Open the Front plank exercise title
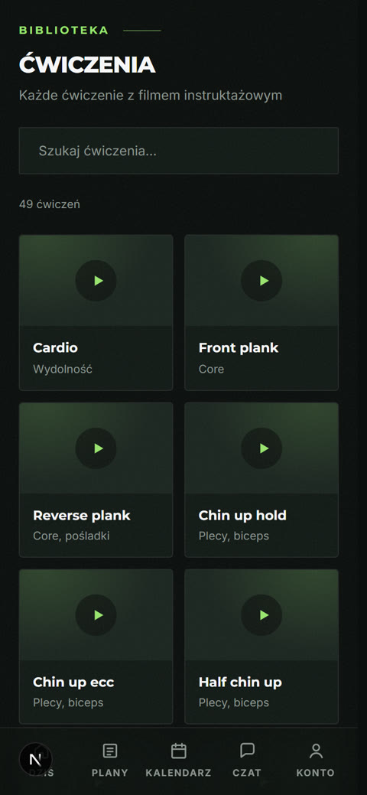The image size is (367, 795). 239,348
